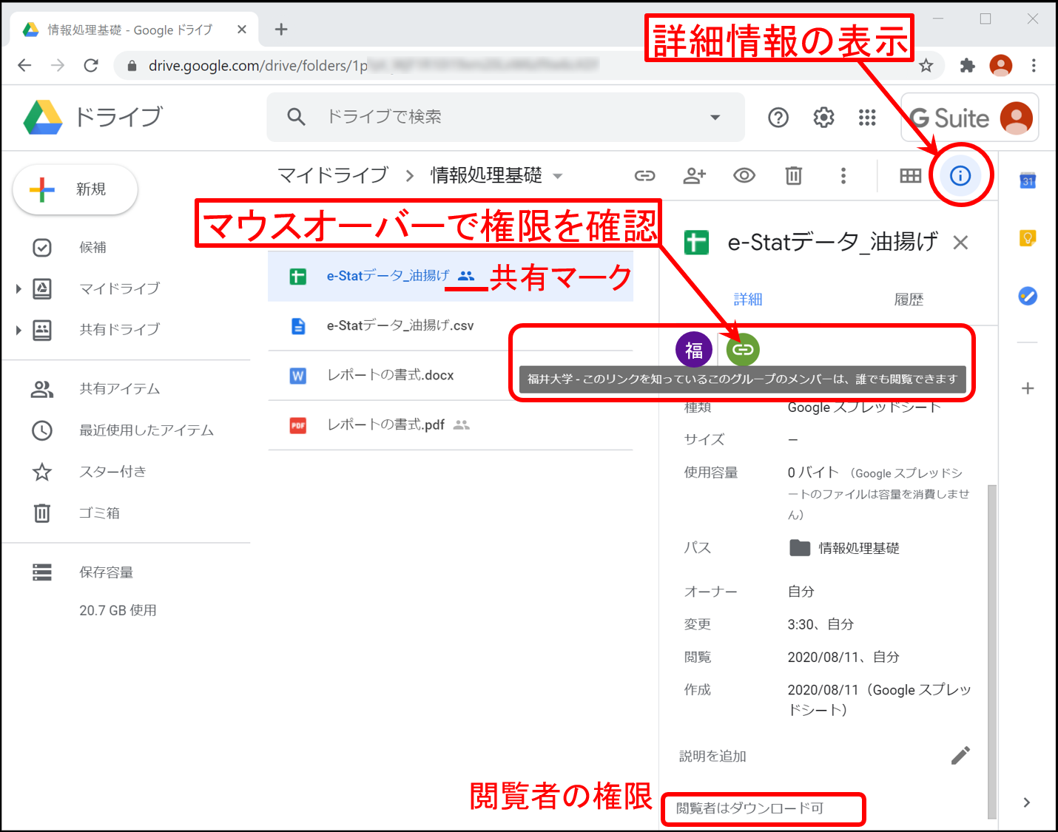Open Google Tasks side panel icon
Viewport: 1058px width, 832px height.
(1028, 296)
